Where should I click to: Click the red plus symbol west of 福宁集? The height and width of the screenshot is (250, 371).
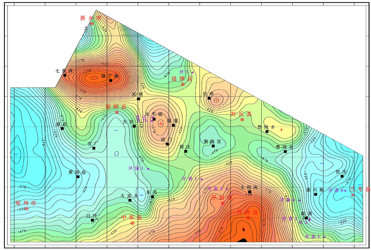pos(94,78)
